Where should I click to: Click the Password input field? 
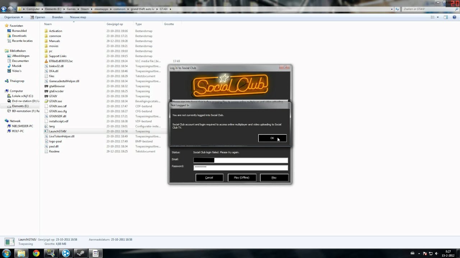tap(241, 167)
